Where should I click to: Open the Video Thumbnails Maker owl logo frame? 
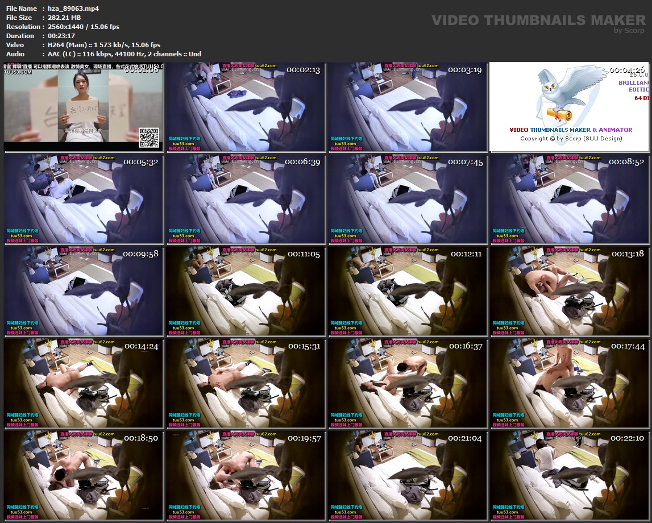[569, 107]
